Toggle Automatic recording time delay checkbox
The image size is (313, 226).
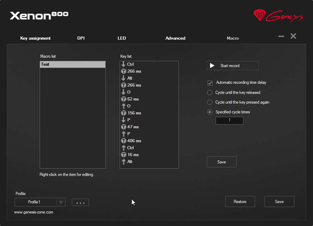tap(210, 83)
